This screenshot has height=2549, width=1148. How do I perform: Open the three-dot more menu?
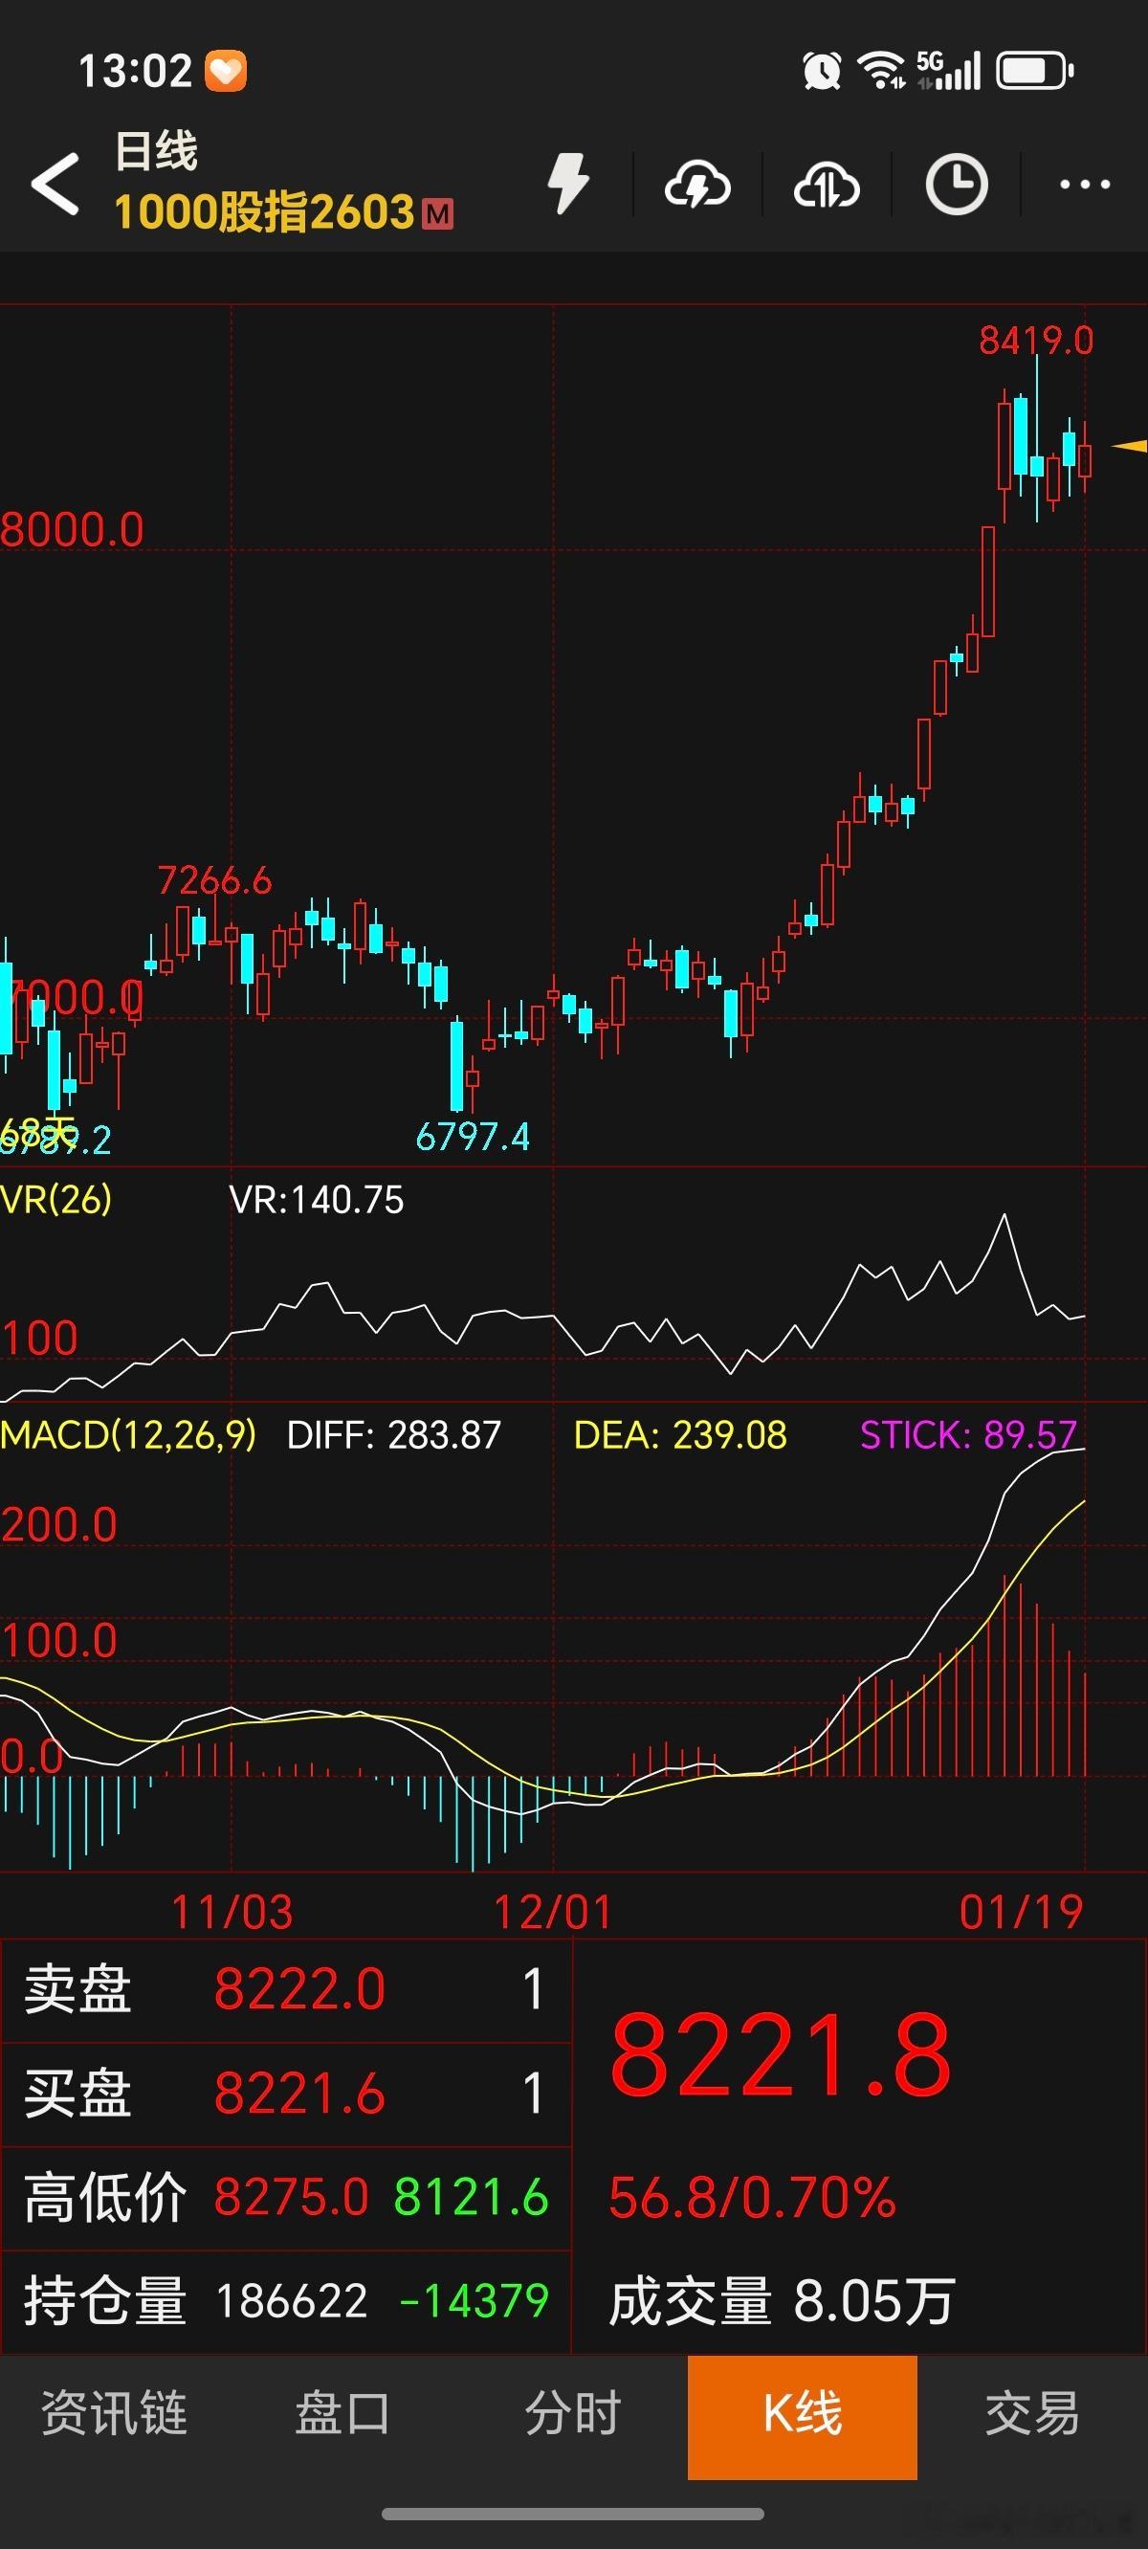pyautogui.click(x=1085, y=184)
